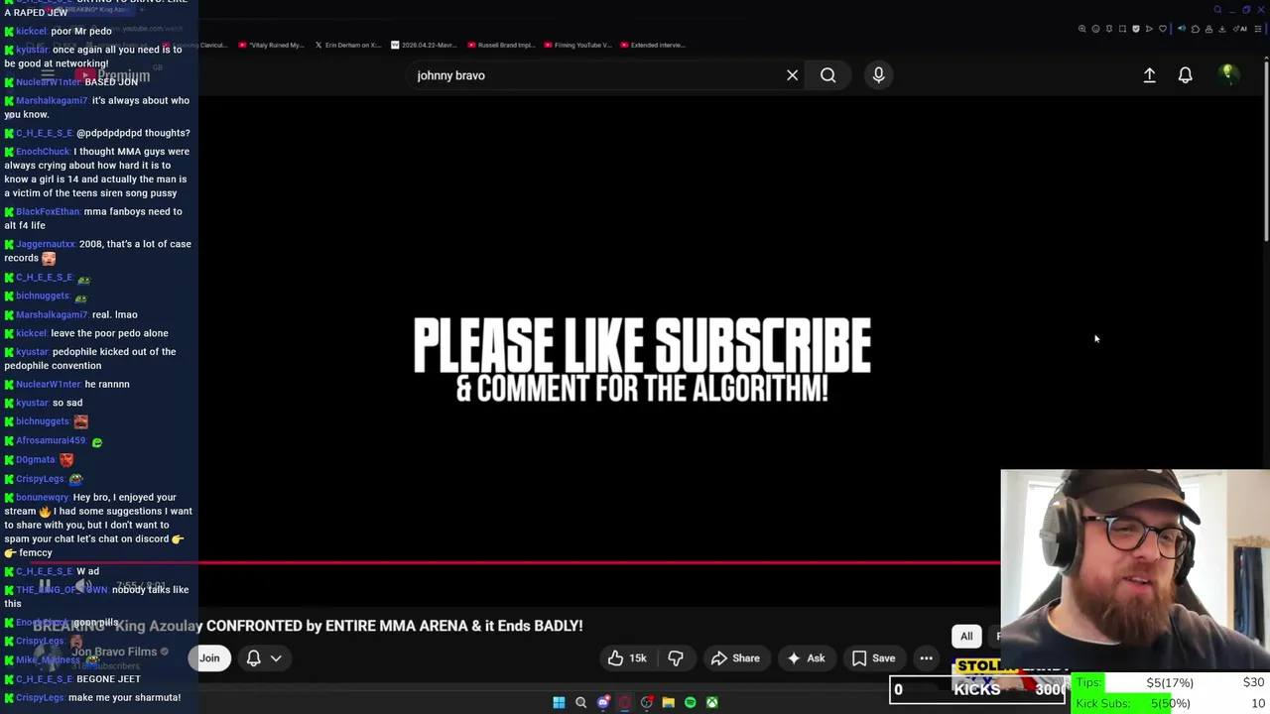
Task: Click the browser sound speaker toolbar icon
Action: (x=1182, y=29)
